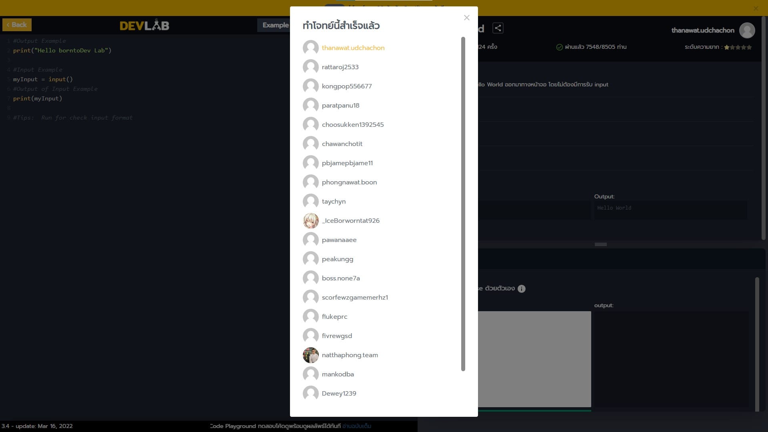
Task: Click the share icon next to the title
Action: click(x=498, y=28)
